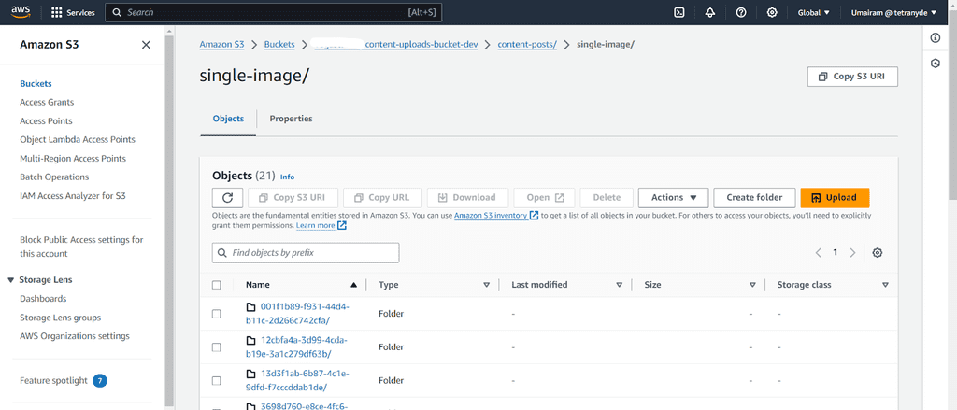Open Batch Operations in side navigation
957x410 pixels.
54,177
